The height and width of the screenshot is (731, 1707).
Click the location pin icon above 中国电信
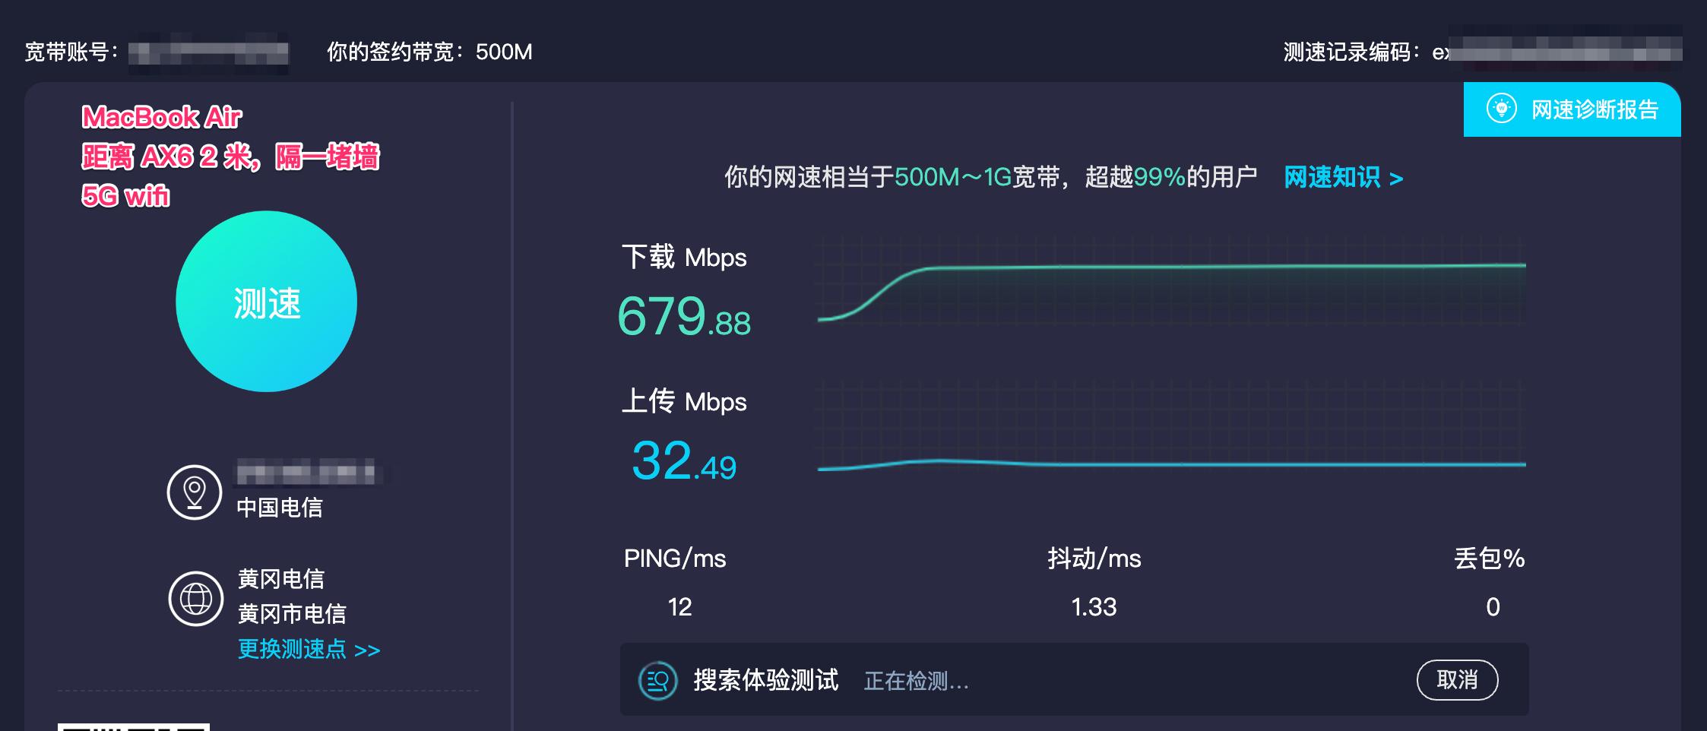195,494
